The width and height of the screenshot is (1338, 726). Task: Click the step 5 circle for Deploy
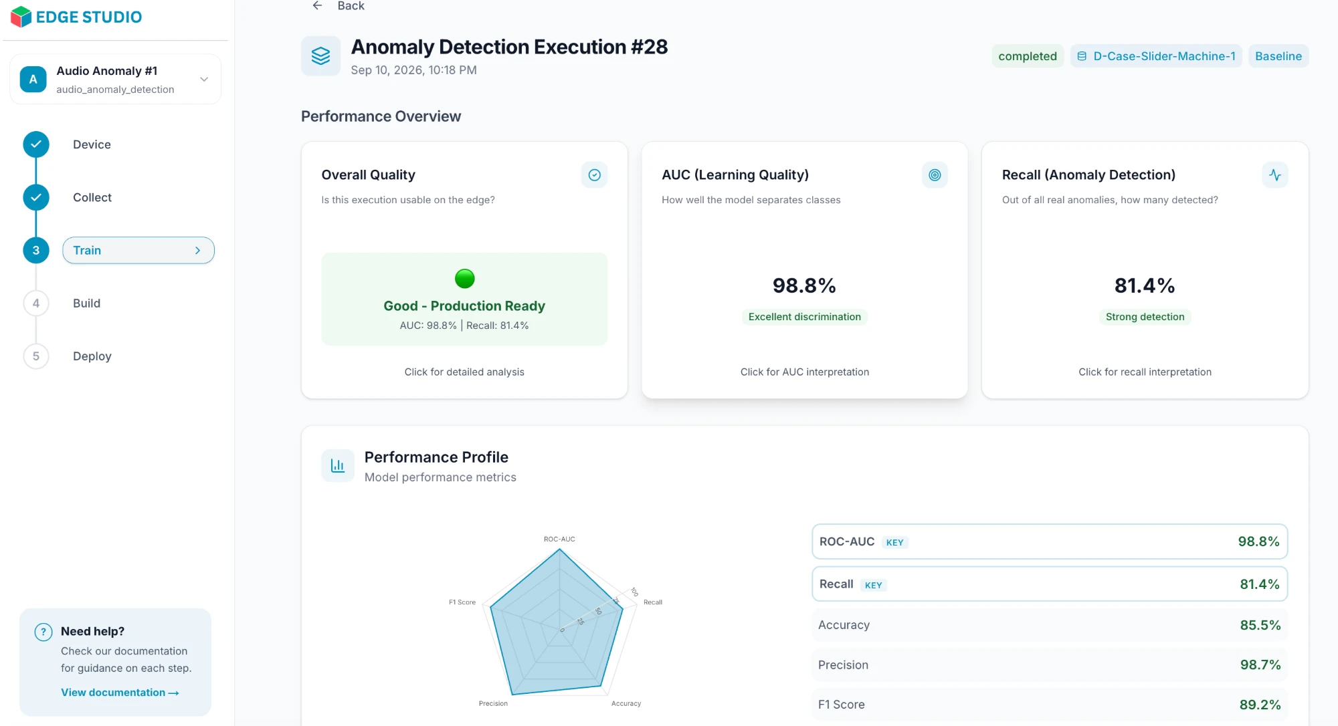[36, 356]
